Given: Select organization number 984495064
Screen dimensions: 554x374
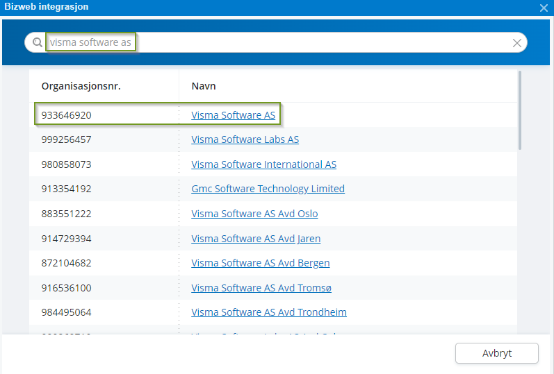Looking at the screenshot, I should tap(67, 312).
